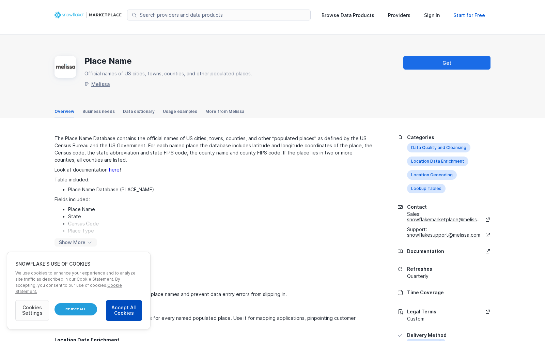545x341 pixels.
Task: Click snowflakesupport@melissa.com email link
Action: tap(443, 235)
